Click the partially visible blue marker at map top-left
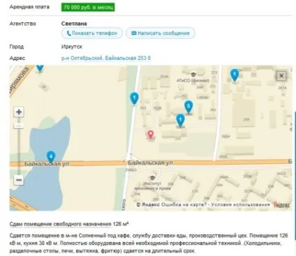The image size is (296, 256). pos(40,68)
